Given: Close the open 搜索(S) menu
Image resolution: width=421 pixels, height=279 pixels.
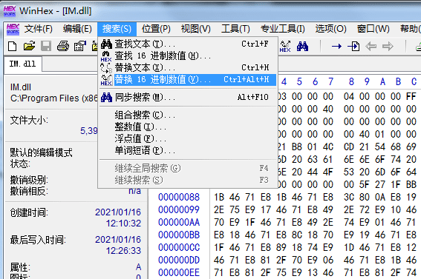Looking at the screenshot, I should click(x=117, y=29).
